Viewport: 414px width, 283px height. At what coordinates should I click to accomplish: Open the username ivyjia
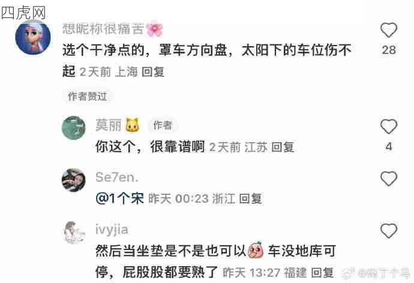(x=112, y=230)
